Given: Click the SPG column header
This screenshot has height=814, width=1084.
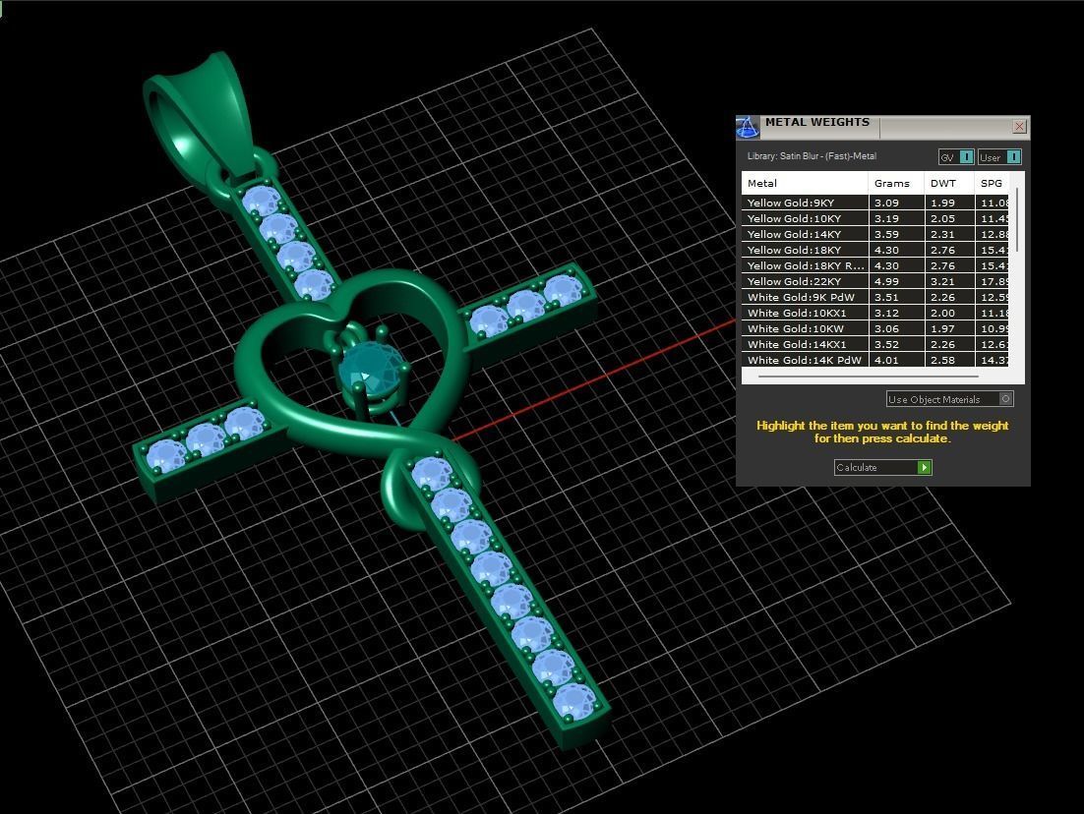Looking at the screenshot, I should [993, 183].
